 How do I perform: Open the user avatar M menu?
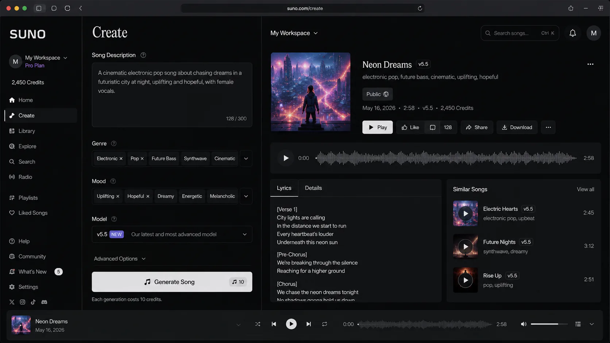coord(594,33)
